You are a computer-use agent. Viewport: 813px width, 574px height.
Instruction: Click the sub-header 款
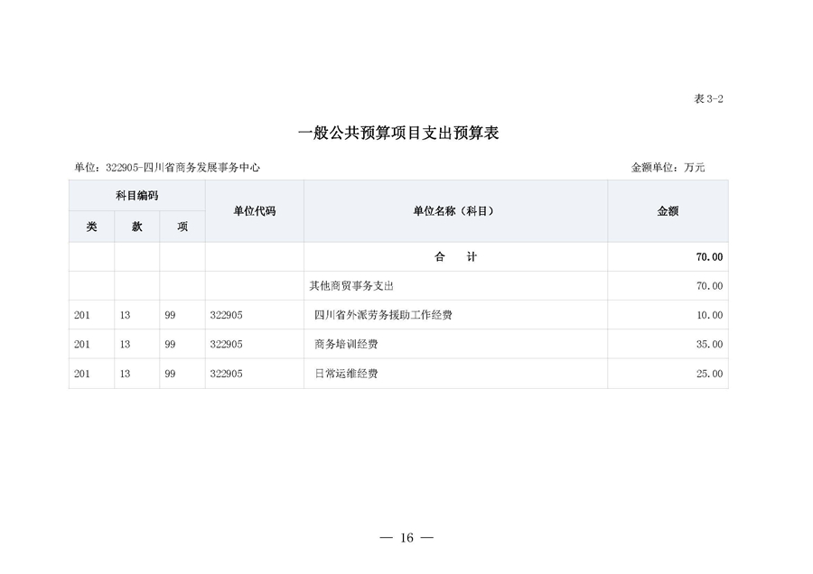(x=135, y=227)
